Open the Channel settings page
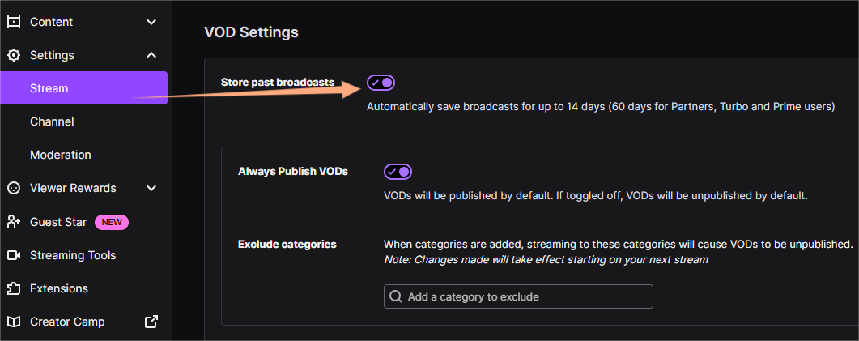 click(x=52, y=121)
